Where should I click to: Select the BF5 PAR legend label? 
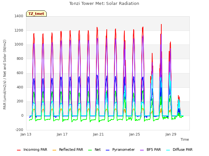[154, 149]
